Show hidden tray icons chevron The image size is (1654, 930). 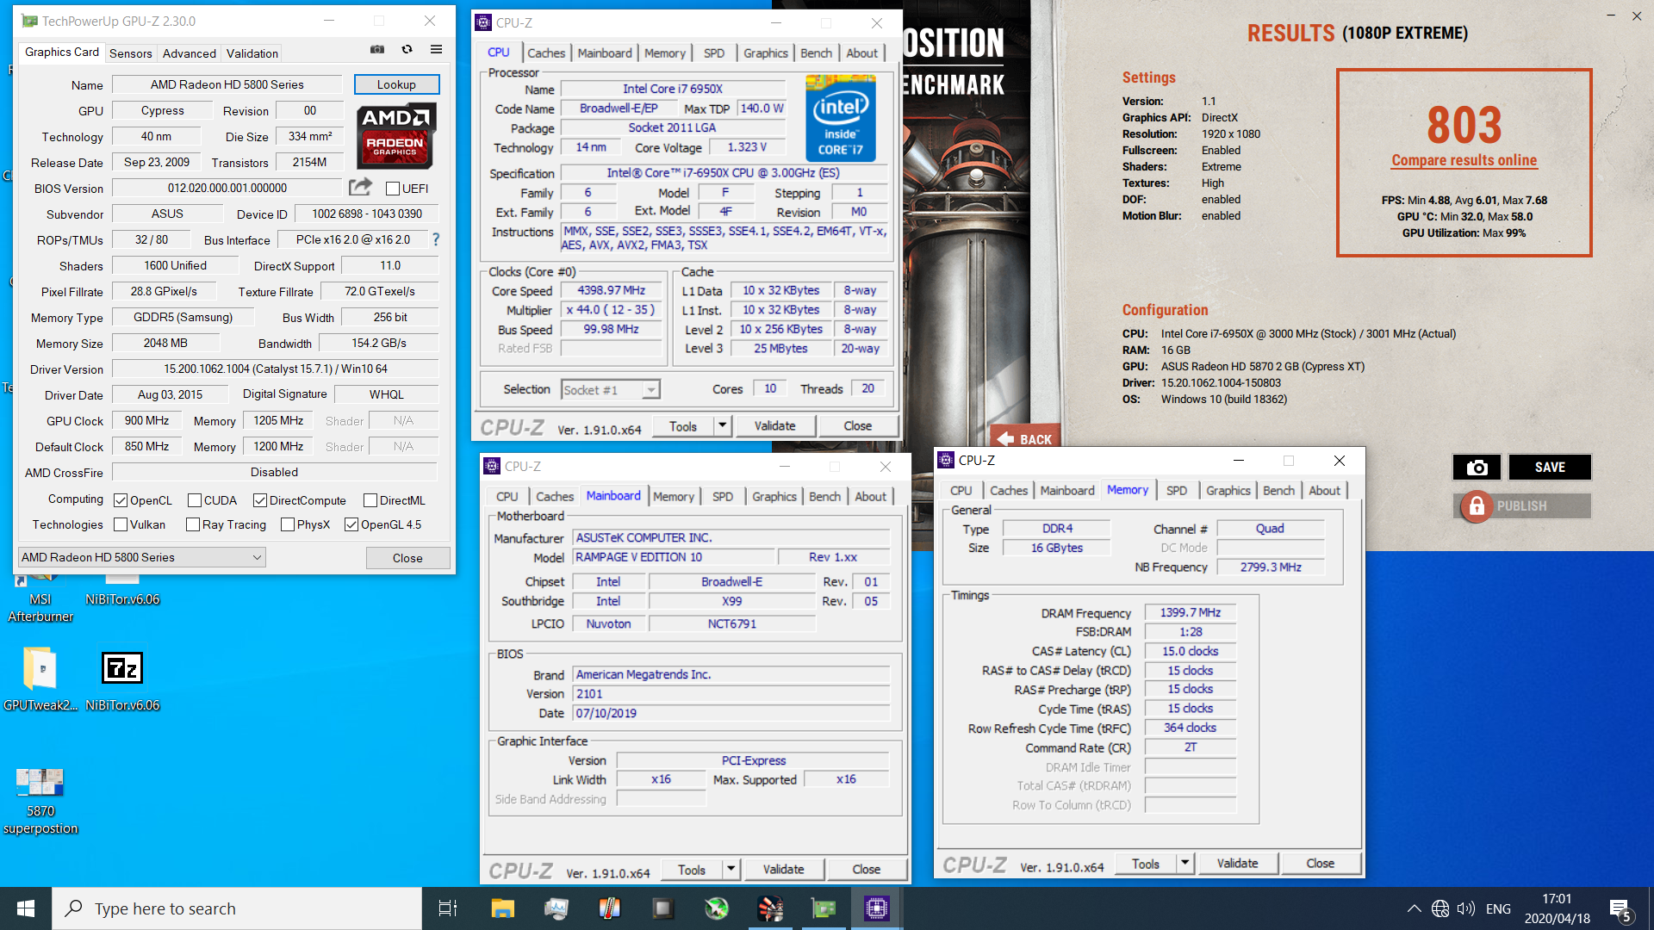[1414, 908]
